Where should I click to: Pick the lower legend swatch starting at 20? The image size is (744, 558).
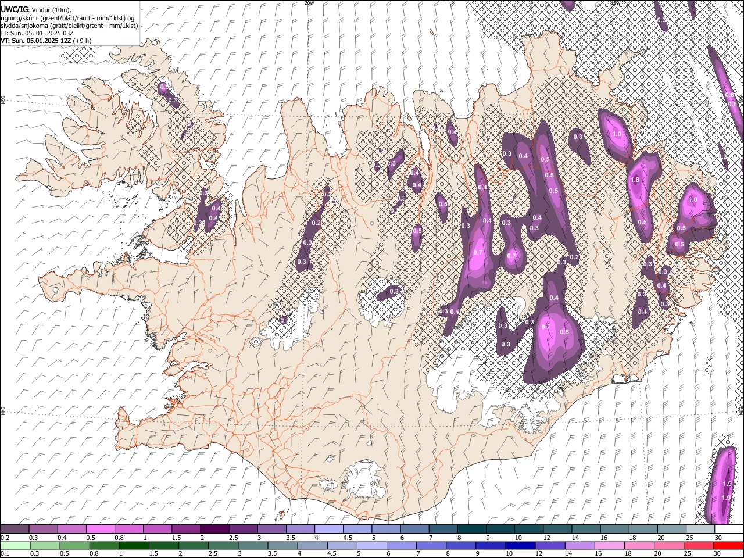pos(670,545)
